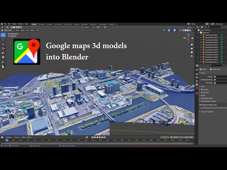Viewport: 227px width, 170px height.
Task: Open the Window menu
Action: (x=21, y=24)
